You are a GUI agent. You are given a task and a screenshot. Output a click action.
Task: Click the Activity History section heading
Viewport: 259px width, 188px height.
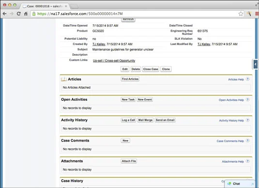click(74, 120)
